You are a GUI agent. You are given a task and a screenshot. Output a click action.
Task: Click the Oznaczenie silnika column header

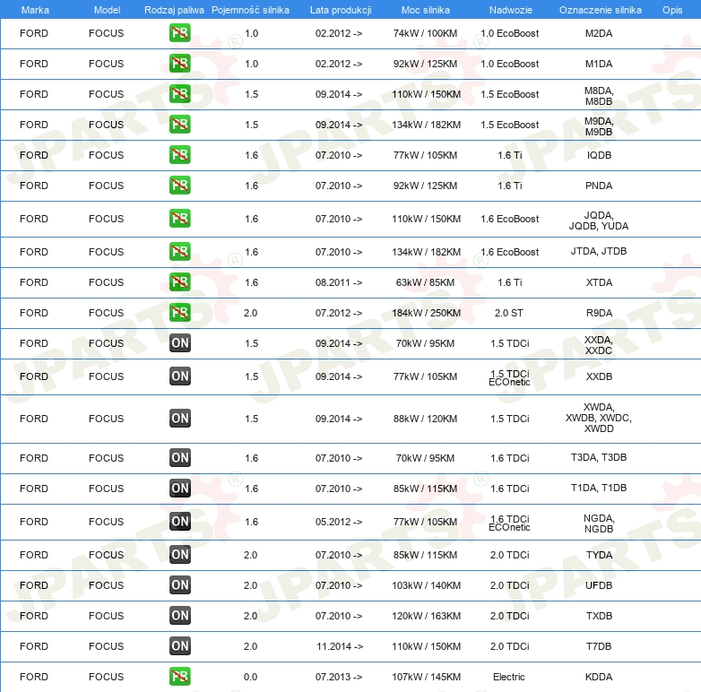click(599, 9)
